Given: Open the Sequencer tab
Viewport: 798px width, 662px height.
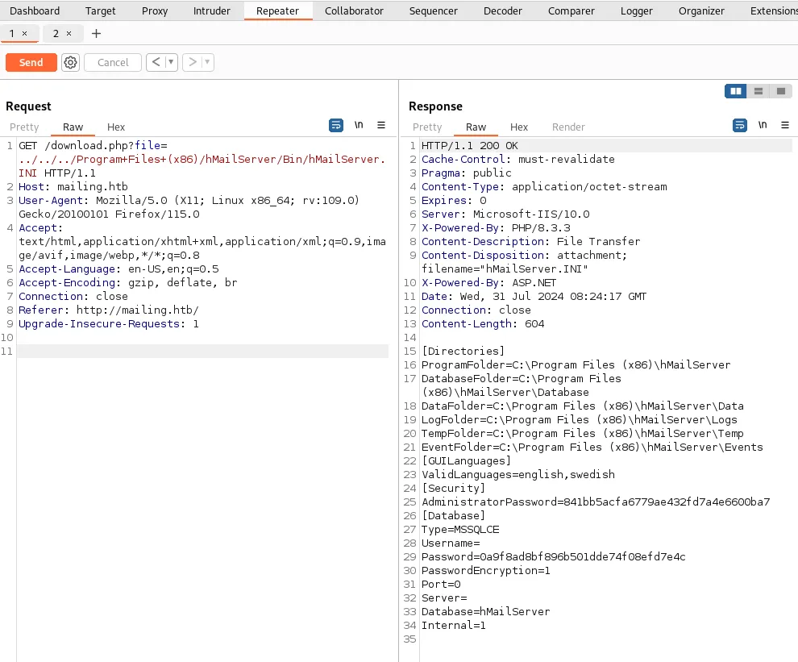Looking at the screenshot, I should pyautogui.click(x=433, y=10).
